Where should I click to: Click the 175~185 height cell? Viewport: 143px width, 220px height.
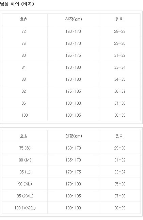tap(73, 91)
